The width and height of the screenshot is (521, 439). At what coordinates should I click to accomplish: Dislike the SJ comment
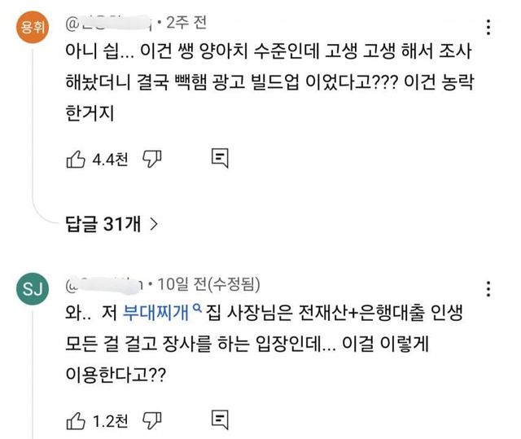[151, 419]
